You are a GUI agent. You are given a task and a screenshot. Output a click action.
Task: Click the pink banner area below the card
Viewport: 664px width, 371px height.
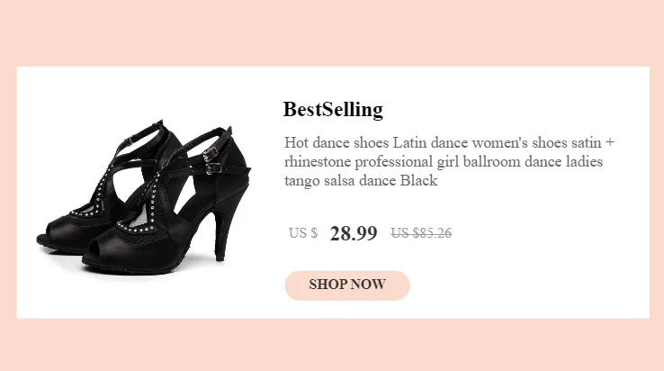pos(332,345)
